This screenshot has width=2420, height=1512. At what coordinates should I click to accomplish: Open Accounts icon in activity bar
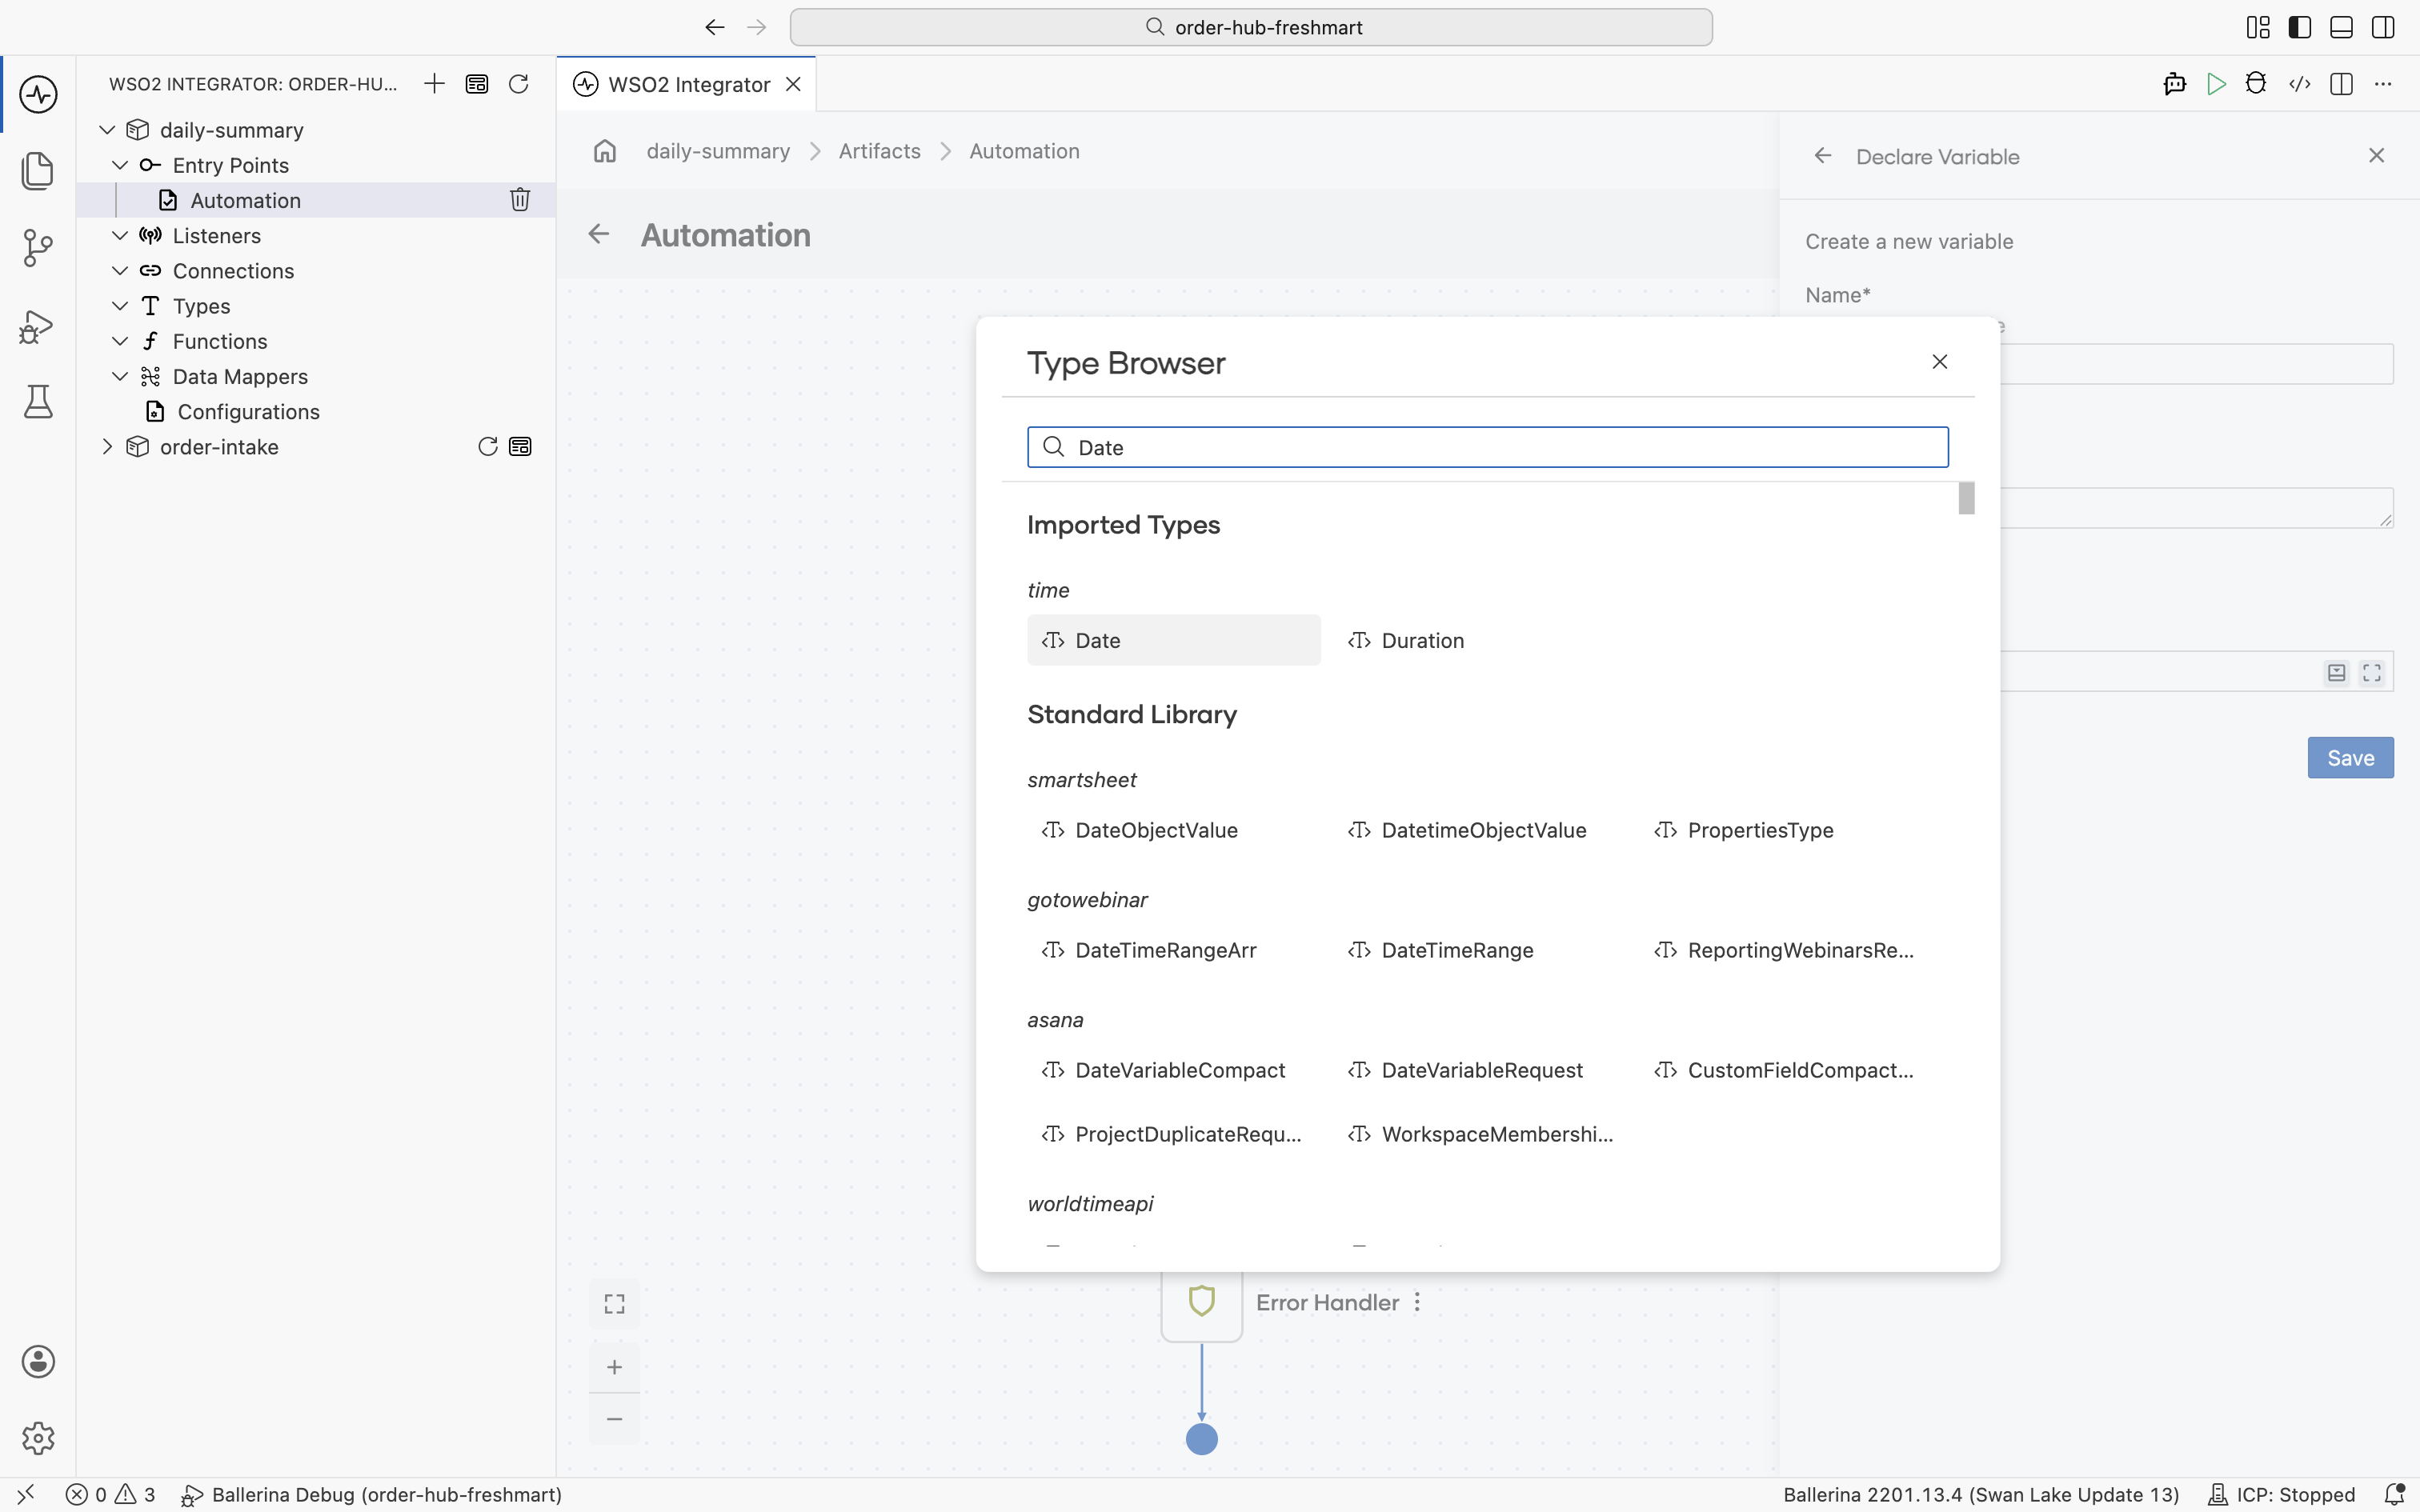(x=38, y=1361)
